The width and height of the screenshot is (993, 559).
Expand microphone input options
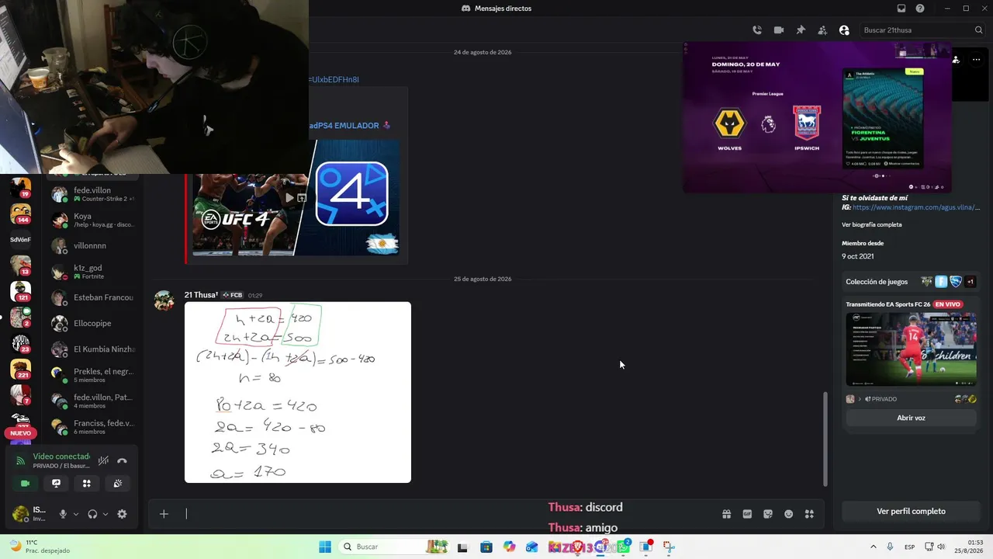pos(75,514)
